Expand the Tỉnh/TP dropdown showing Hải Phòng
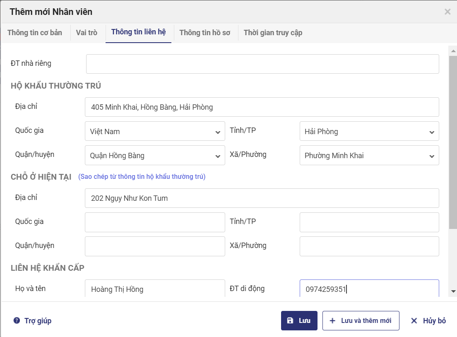 coord(369,132)
